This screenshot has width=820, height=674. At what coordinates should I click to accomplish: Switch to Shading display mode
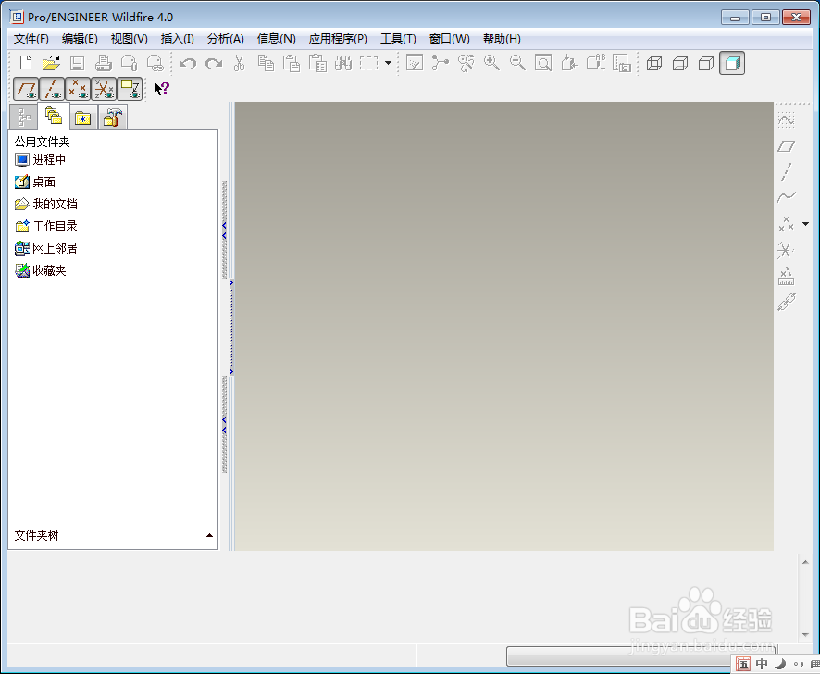point(732,63)
